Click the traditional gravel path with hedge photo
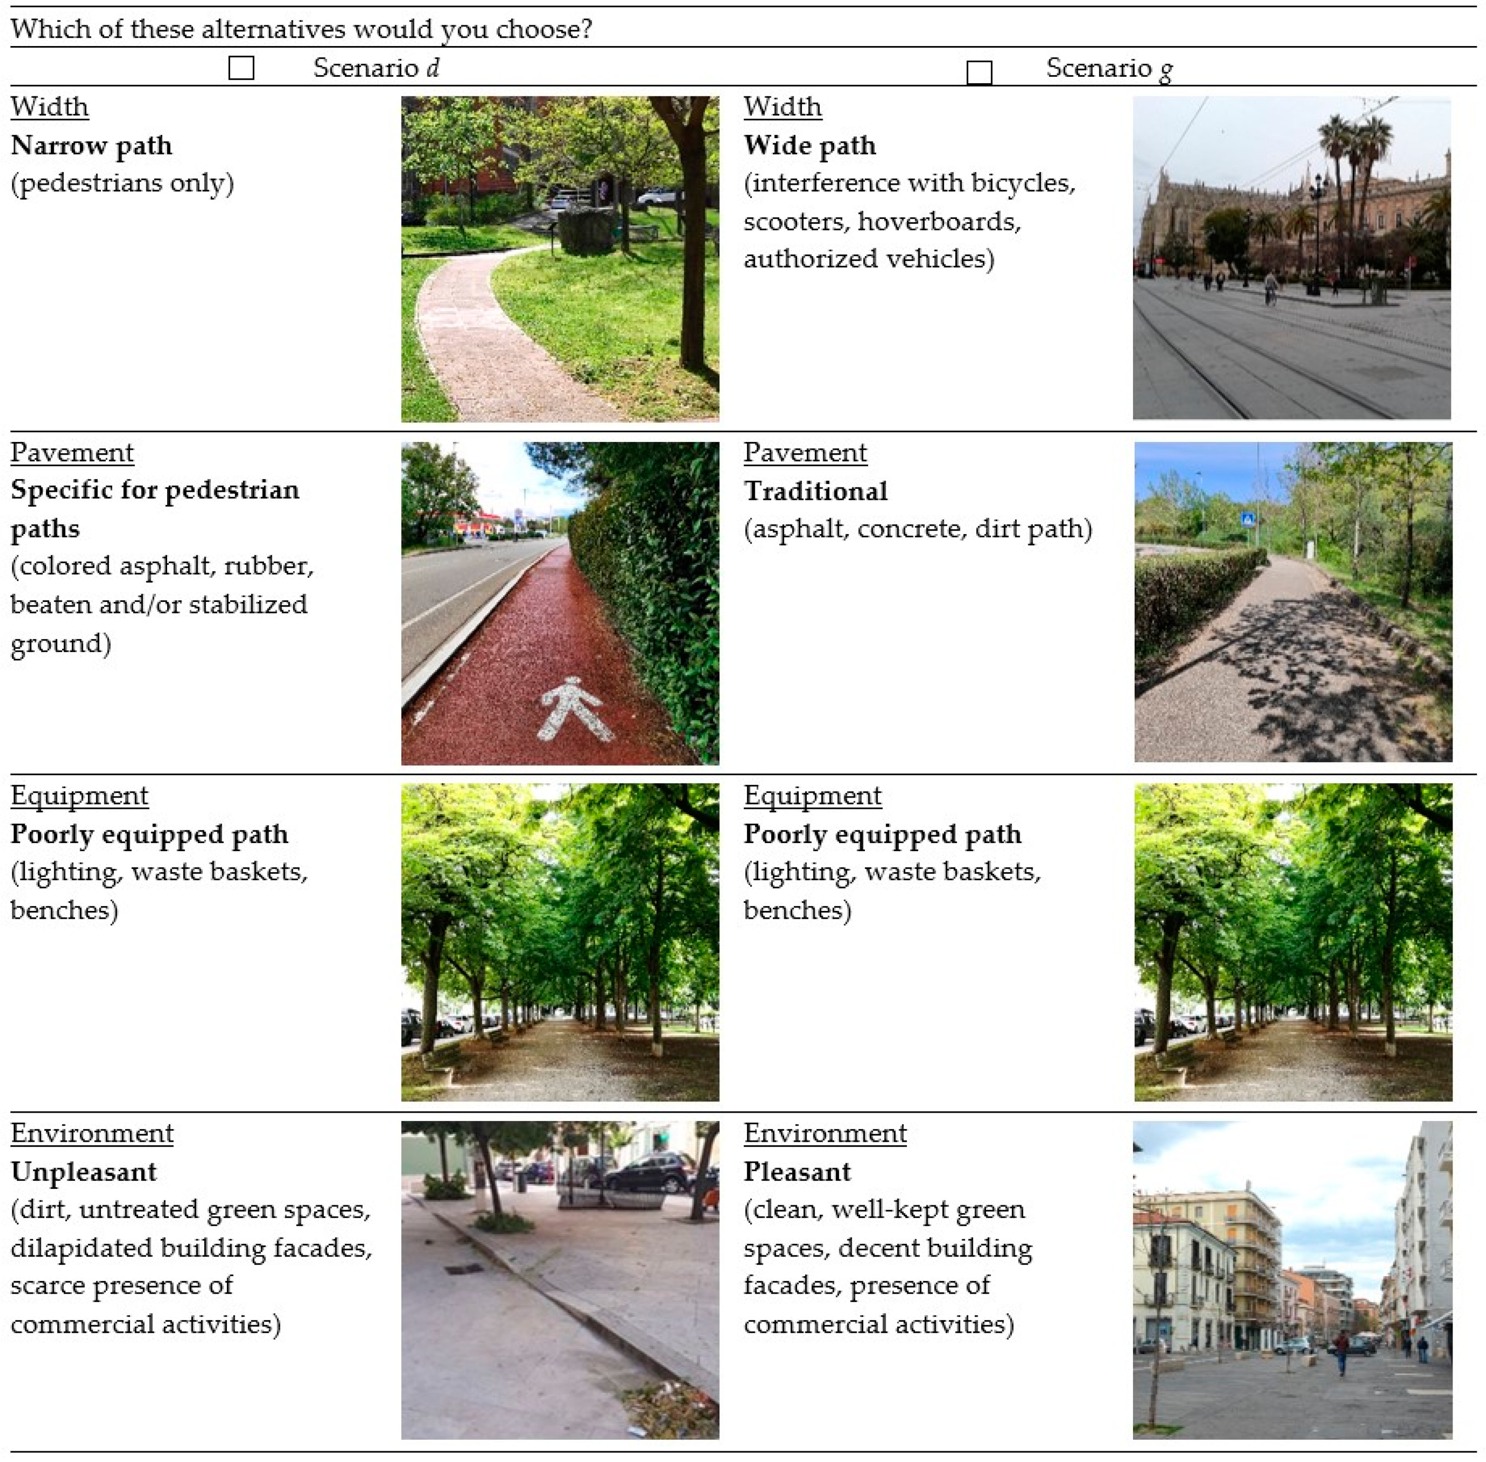 (1292, 602)
